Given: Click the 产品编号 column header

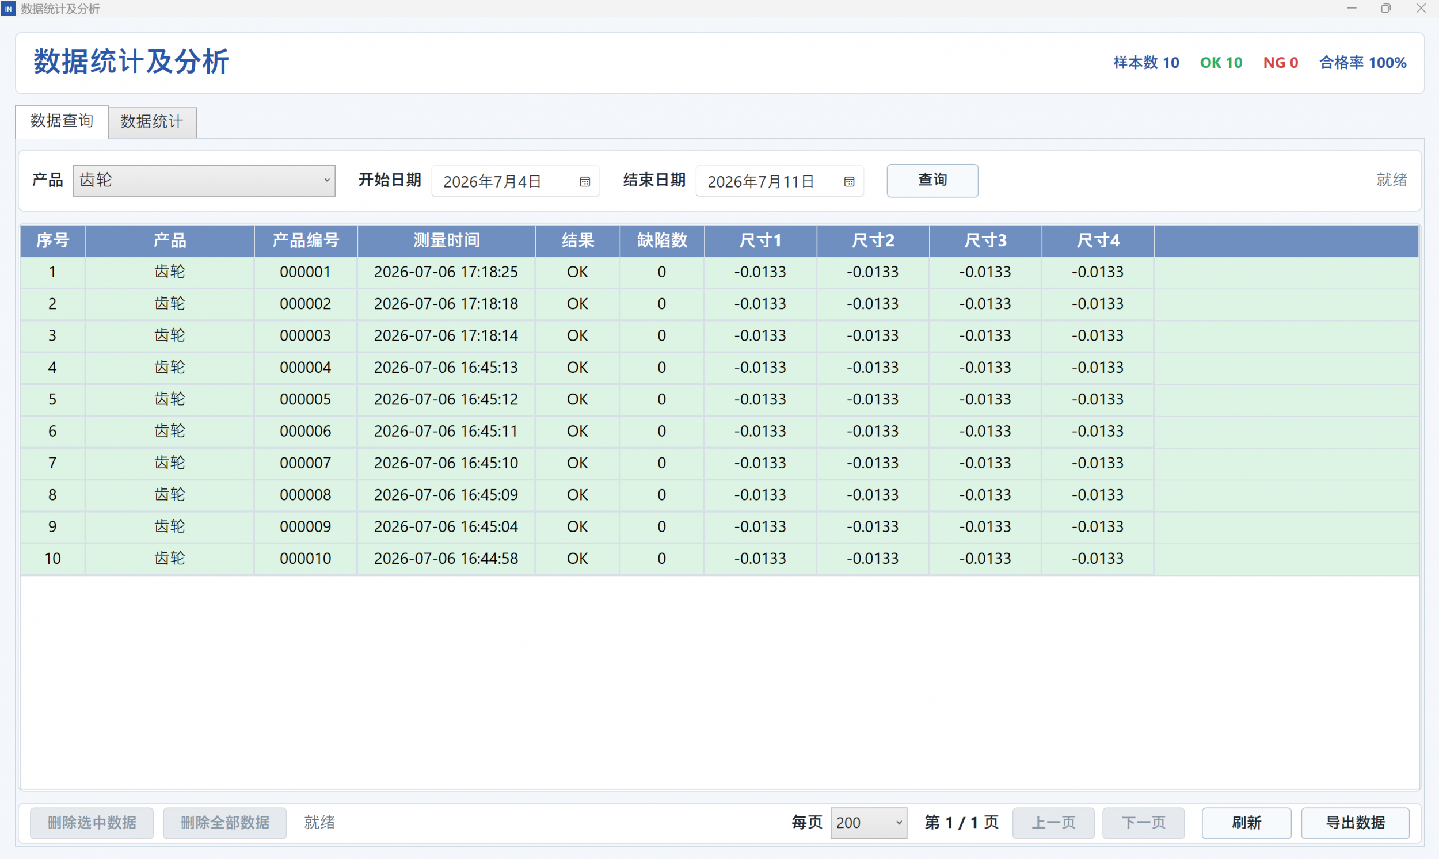Looking at the screenshot, I should point(306,241).
